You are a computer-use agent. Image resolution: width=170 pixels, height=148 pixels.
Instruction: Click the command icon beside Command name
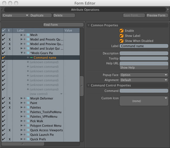(x=31, y=58)
